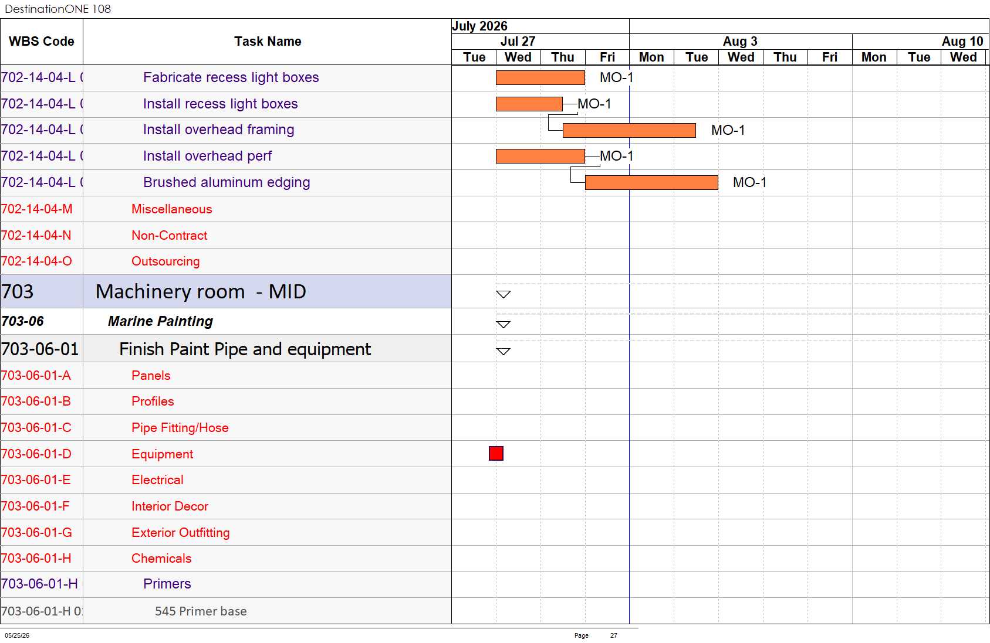Screen dimensions: 990x643
Task: Select the Aug 3 week header
Action: [x=741, y=42]
